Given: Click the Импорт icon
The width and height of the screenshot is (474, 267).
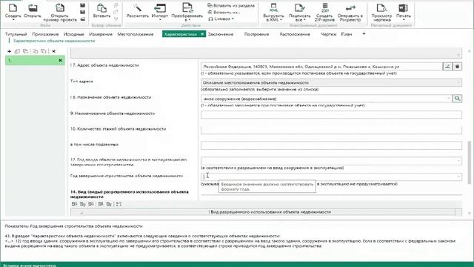Looking at the screenshot, I should pos(160,8).
